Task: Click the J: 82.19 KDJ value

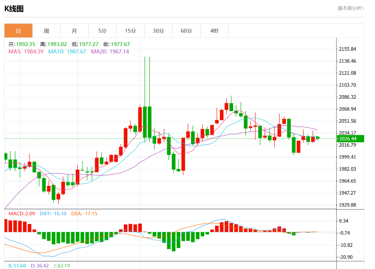Action: click(62, 266)
